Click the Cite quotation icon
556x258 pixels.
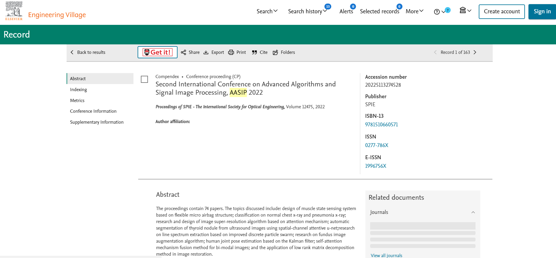[254, 52]
